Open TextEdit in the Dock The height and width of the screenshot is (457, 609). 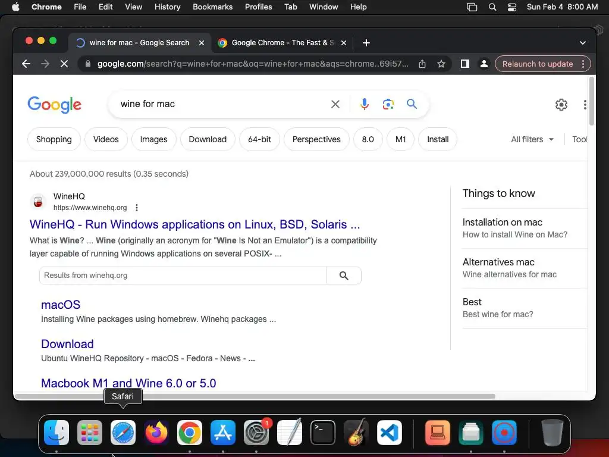290,433
